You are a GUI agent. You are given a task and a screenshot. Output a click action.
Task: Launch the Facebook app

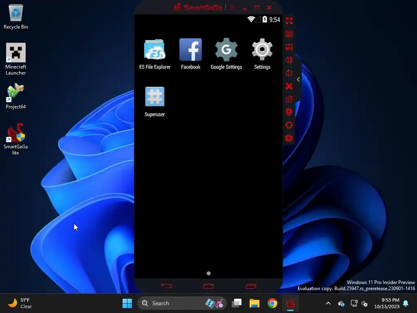191,54
